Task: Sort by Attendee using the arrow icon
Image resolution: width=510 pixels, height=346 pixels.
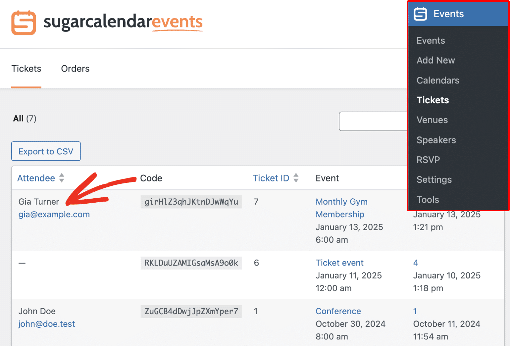Action: (x=62, y=178)
